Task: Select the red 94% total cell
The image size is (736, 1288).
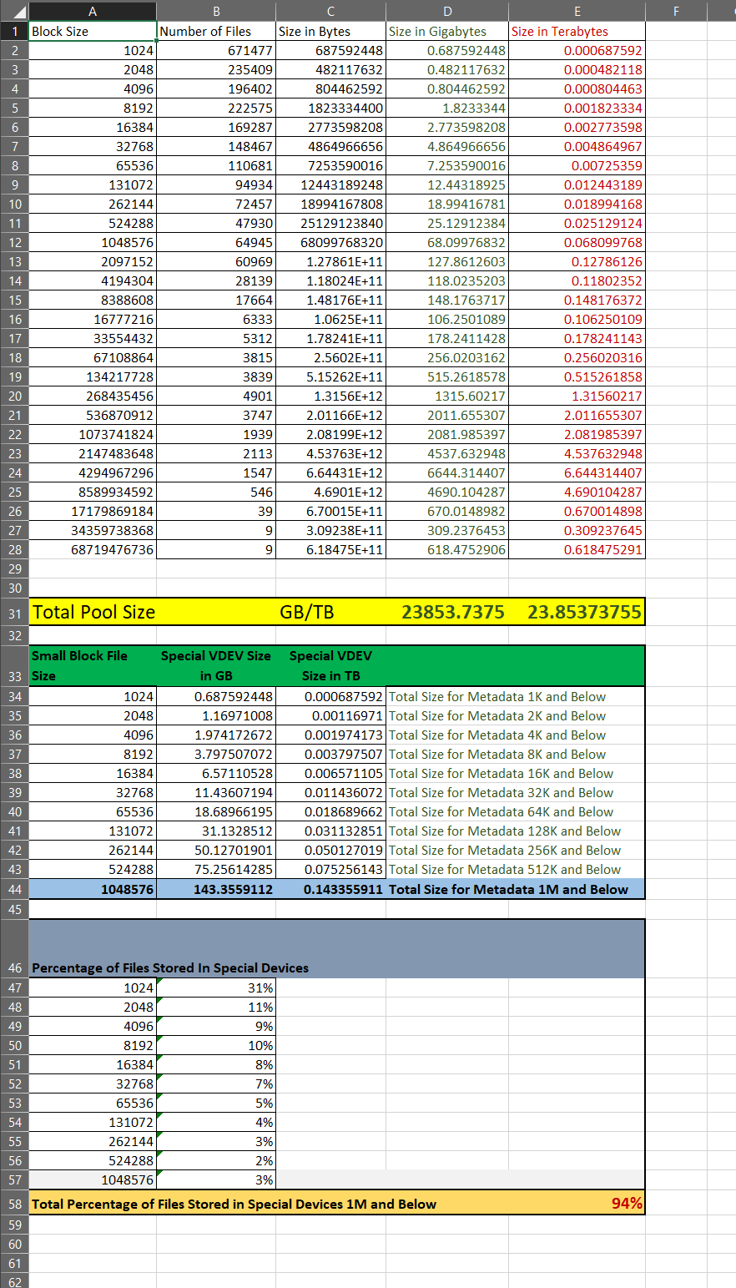Action: point(626,1203)
